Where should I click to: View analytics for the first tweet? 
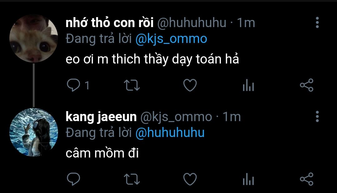point(248,85)
